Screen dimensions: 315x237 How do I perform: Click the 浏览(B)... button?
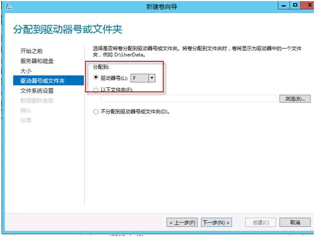point(295,99)
